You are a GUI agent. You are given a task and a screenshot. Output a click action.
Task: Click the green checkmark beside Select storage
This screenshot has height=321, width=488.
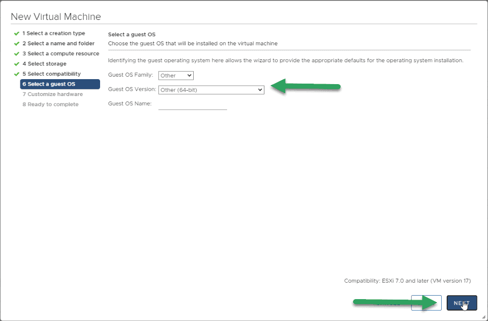coord(17,64)
